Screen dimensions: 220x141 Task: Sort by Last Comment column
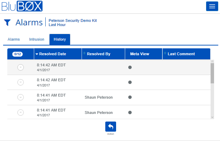click(x=181, y=54)
